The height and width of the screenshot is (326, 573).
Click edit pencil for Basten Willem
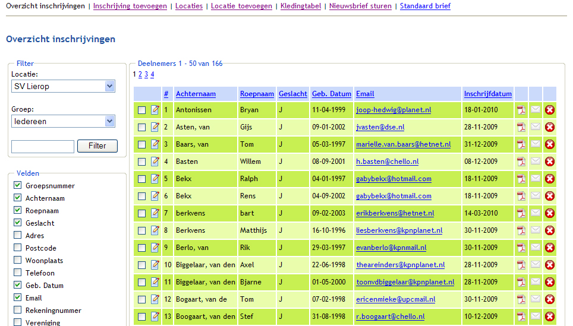155,161
